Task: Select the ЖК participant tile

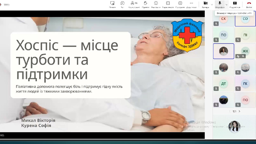Action: [x=245, y=51]
